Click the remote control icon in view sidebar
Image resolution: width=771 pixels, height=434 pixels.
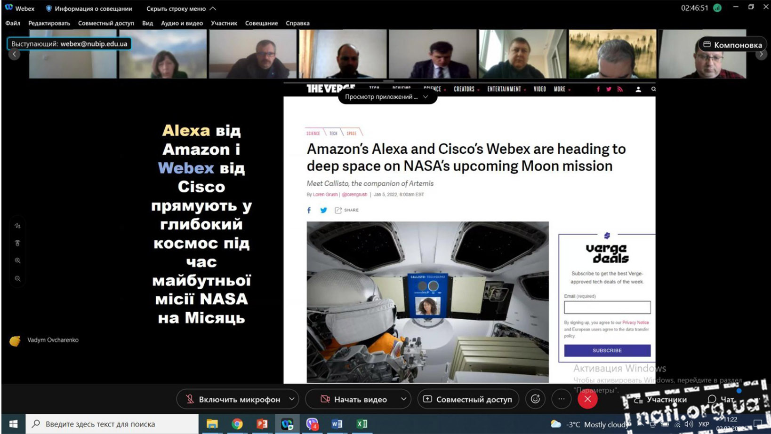point(17,243)
